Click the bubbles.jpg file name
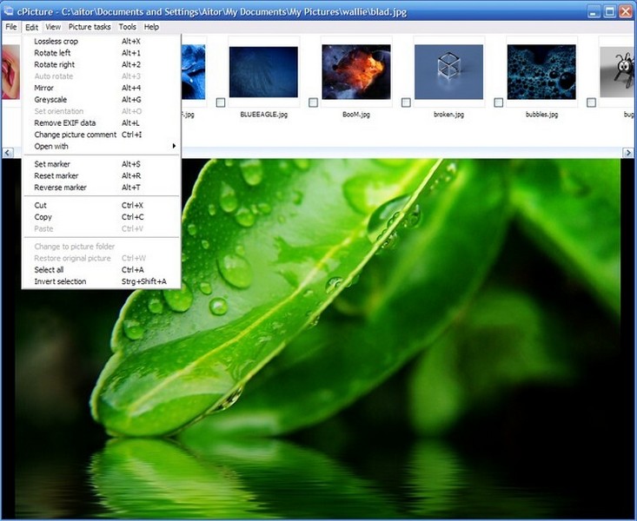Screen dimensions: 637x521 tap(541, 115)
